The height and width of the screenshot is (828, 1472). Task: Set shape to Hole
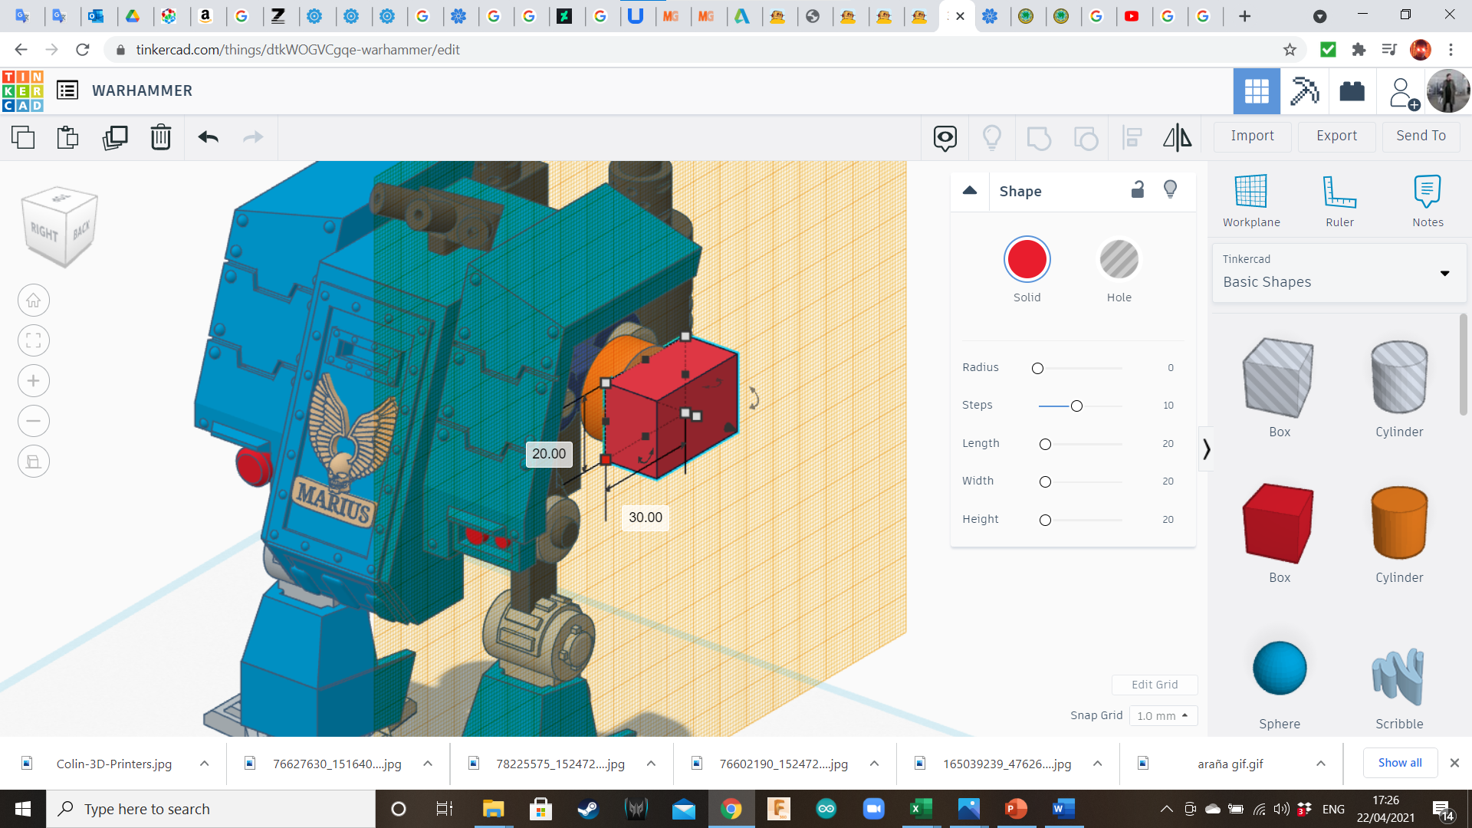[x=1119, y=260]
